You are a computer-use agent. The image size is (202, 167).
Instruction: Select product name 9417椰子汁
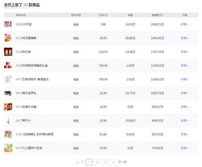23,121
